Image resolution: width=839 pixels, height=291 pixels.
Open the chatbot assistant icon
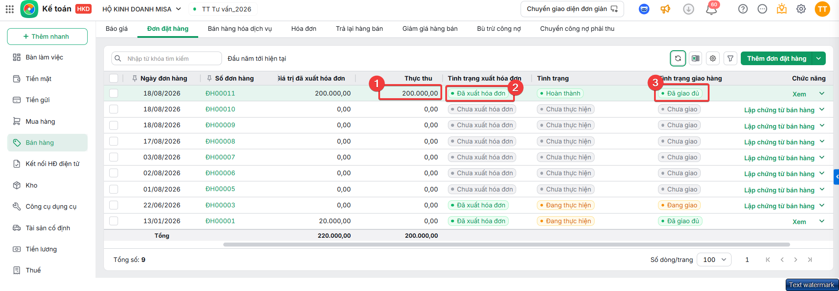point(644,9)
